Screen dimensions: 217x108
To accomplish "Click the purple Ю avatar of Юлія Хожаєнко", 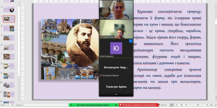I will tap(116, 48).
